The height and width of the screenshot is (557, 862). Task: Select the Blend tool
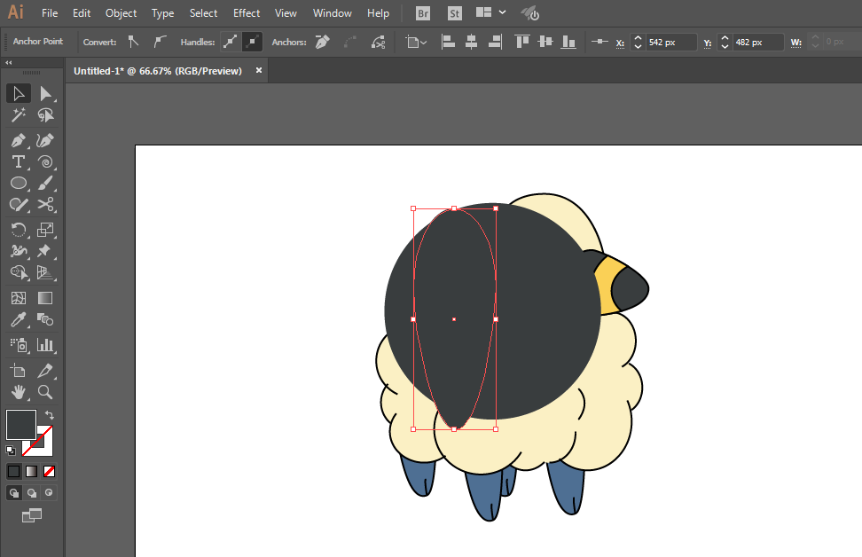pyautogui.click(x=45, y=319)
